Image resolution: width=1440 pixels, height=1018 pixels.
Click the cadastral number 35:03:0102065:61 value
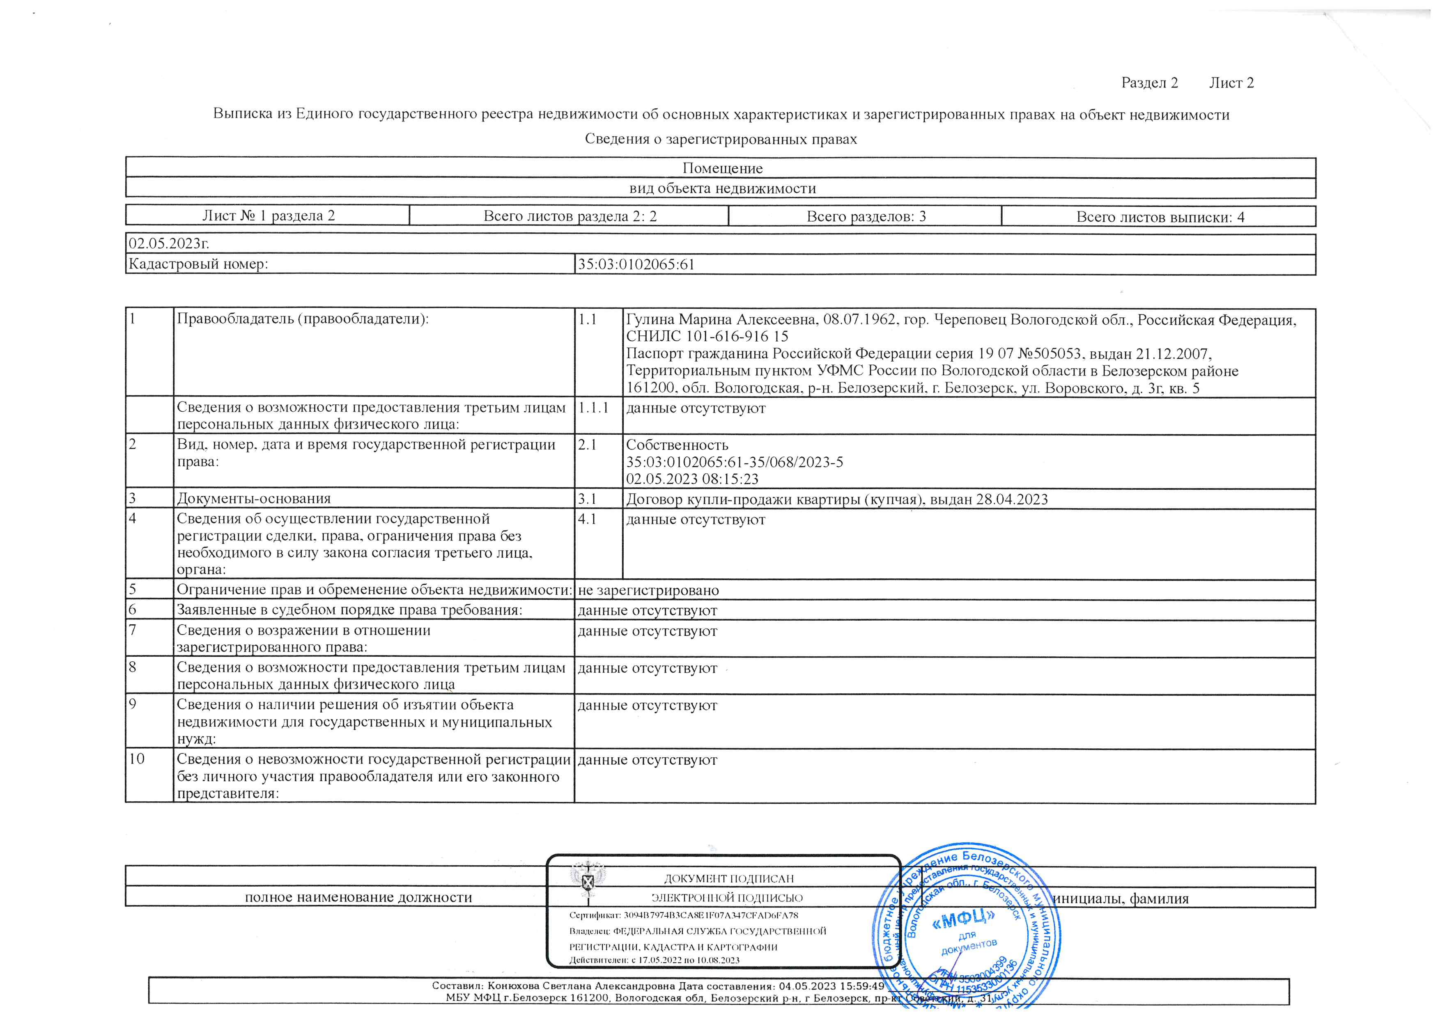tap(636, 264)
